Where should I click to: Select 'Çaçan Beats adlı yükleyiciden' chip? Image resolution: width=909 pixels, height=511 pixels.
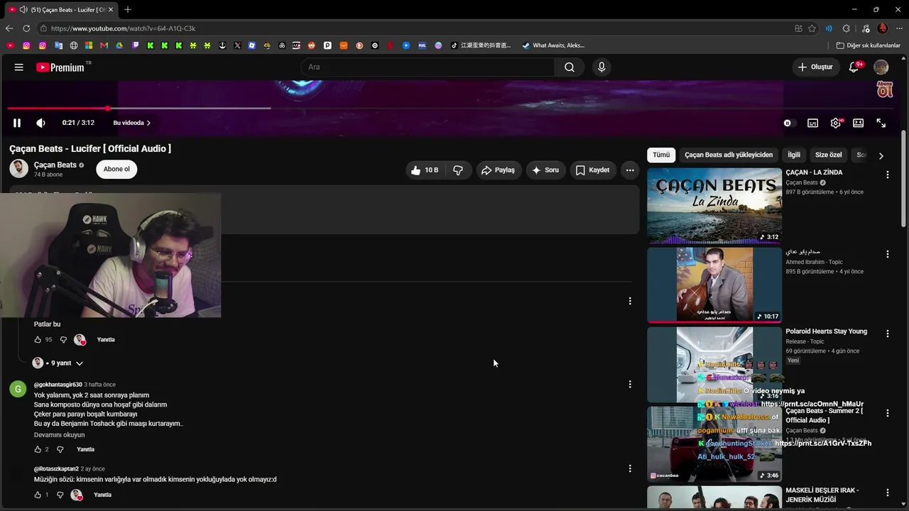(729, 155)
